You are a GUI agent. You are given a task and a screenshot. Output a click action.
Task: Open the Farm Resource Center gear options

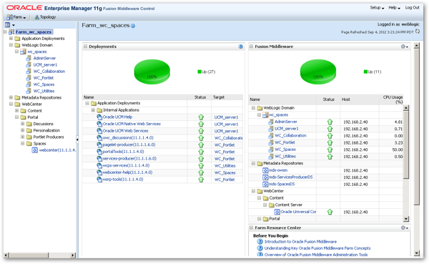tap(405, 228)
